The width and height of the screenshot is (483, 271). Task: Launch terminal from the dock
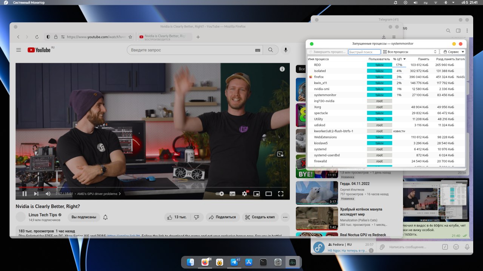263,262
